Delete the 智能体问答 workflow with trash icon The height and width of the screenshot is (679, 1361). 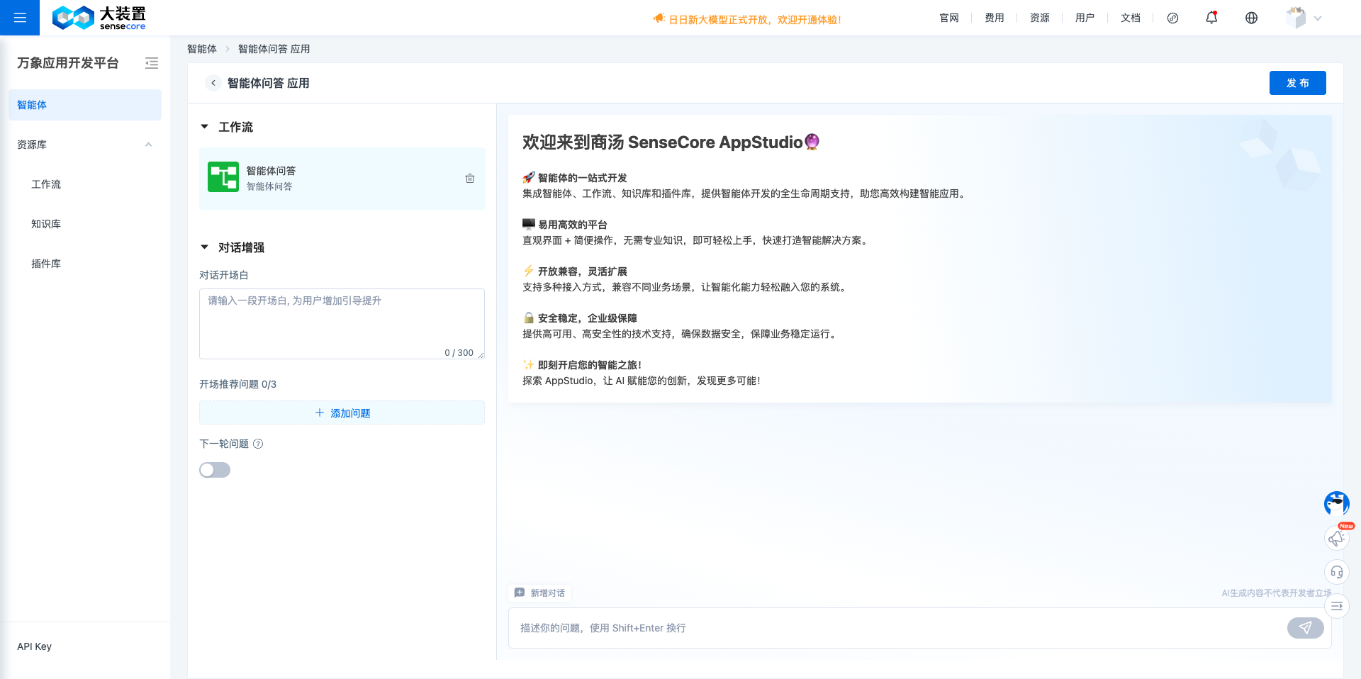[470, 179]
